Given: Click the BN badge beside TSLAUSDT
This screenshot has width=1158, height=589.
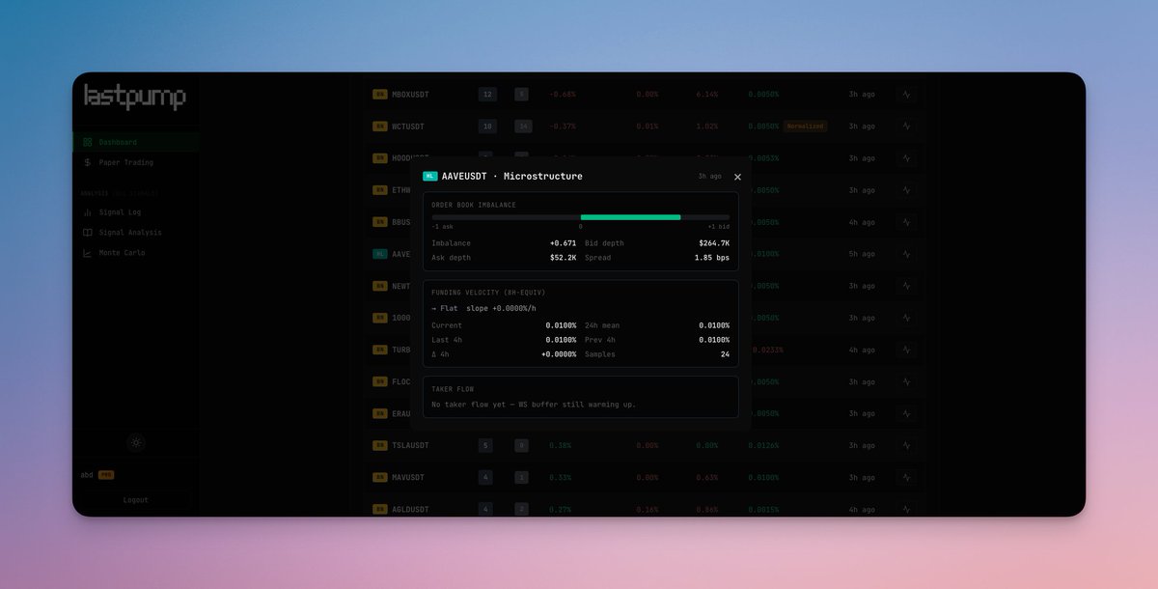Looking at the screenshot, I should click(x=380, y=445).
